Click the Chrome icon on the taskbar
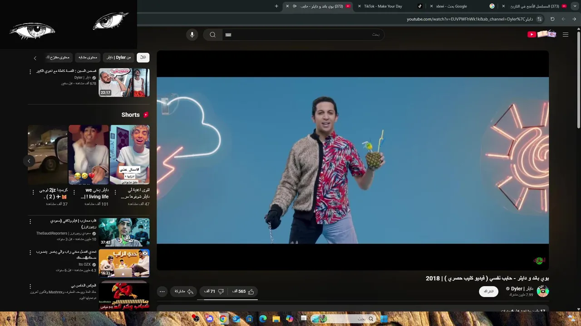 tap(223, 319)
